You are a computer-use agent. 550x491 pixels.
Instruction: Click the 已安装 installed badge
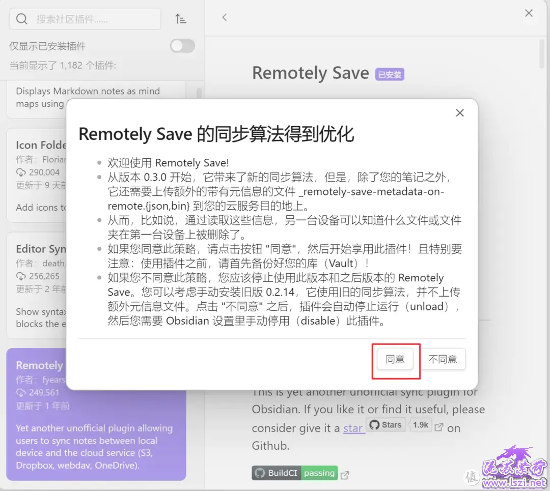click(x=390, y=74)
